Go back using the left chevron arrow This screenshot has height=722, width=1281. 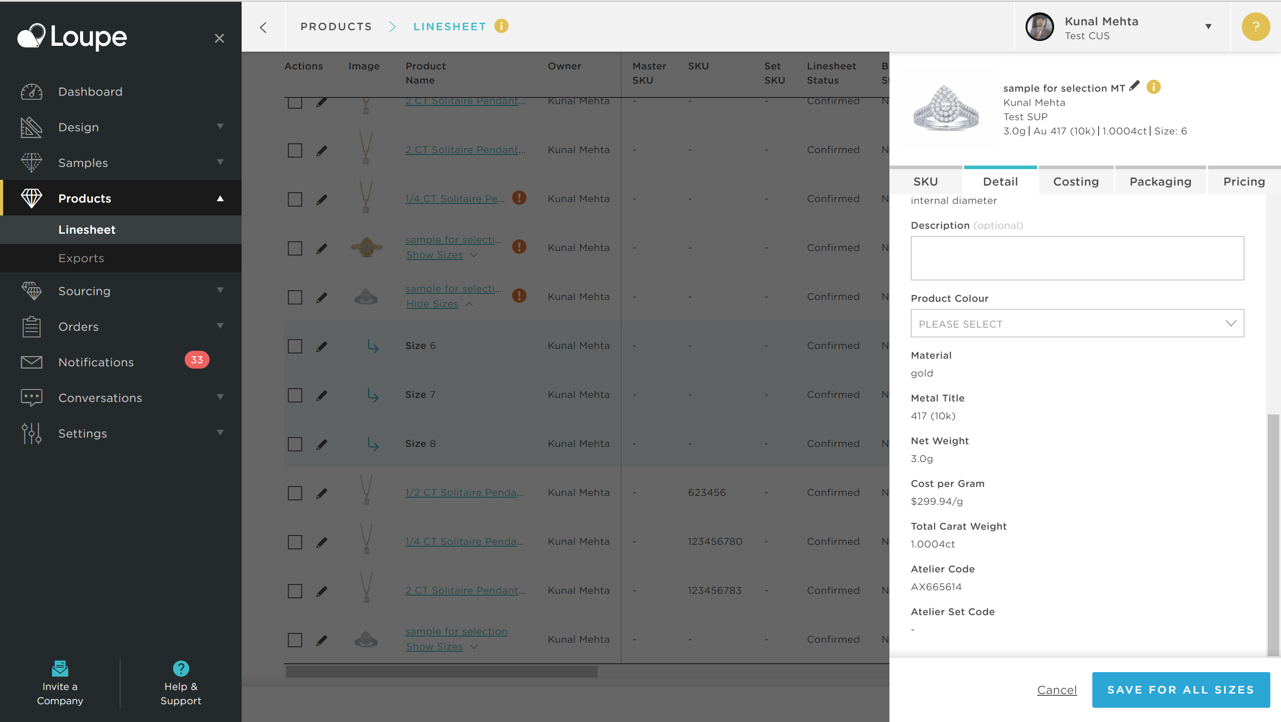point(263,27)
